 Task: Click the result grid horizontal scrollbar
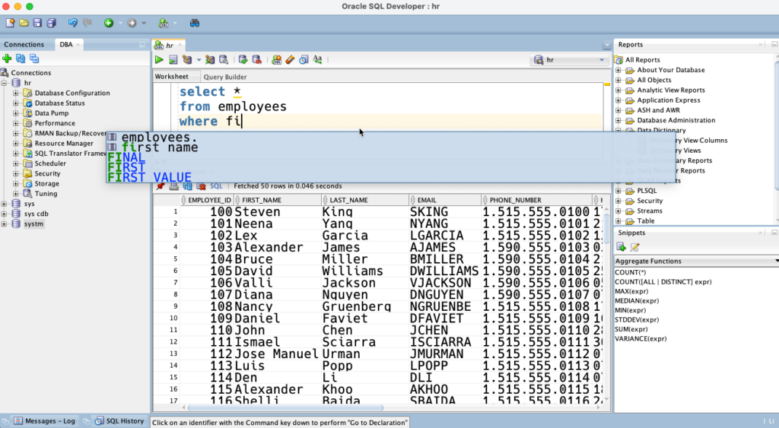[286, 407]
